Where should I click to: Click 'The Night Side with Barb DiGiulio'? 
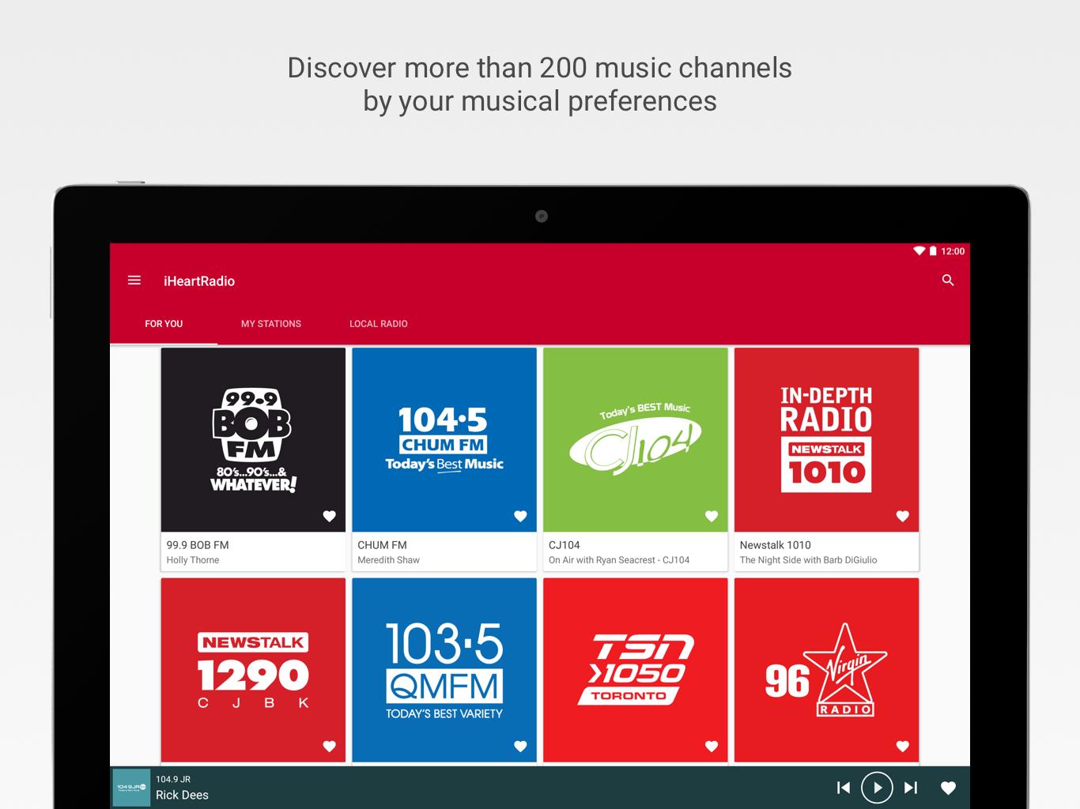click(809, 560)
